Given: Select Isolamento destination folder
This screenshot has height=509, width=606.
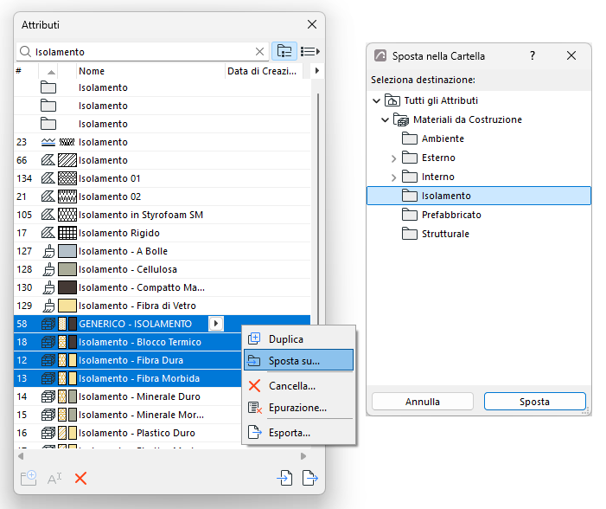Looking at the screenshot, I should point(478,196).
